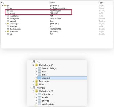Screen dimensions: 114x107
Task: Click the nindexes value 8
Action: click(51, 26)
